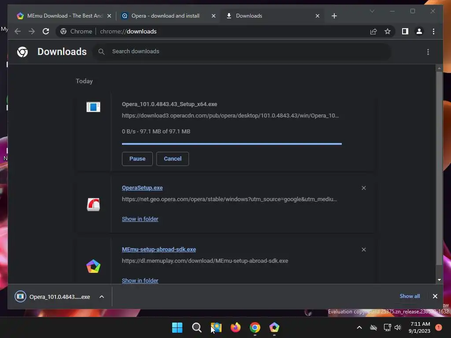Viewport: 451px width, 338px height.
Task: Click the Chrome logo beside Downloads title
Action: (22, 52)
